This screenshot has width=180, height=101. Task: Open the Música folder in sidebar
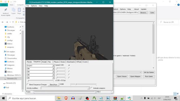(x=10, y=68)
